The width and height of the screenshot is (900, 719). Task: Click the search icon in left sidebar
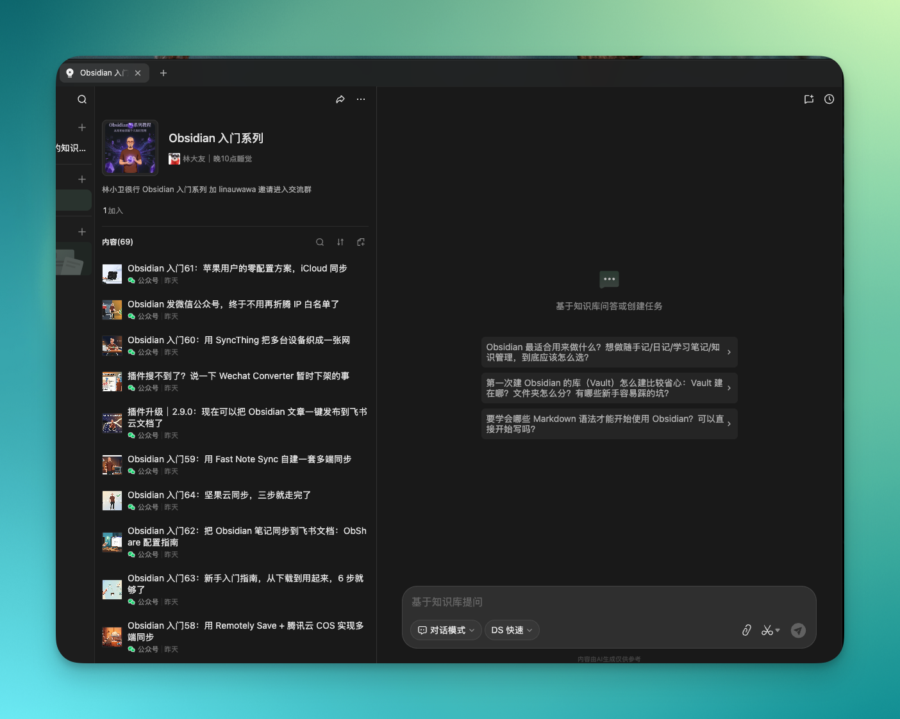point(82,99)
